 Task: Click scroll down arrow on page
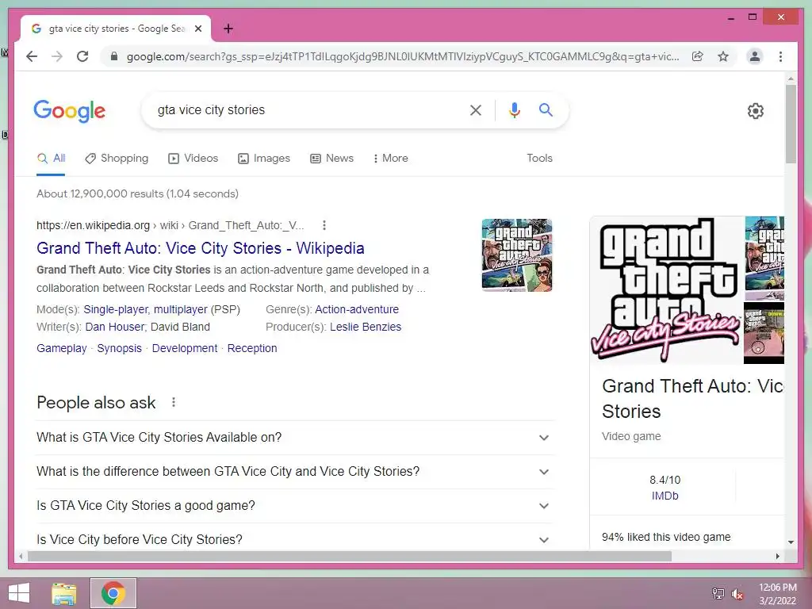point(791,542)
